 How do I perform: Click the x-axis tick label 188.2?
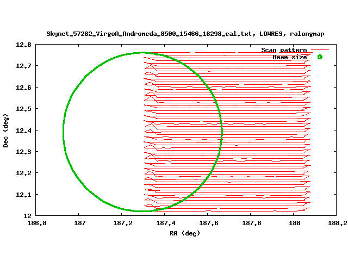(338, 223)
